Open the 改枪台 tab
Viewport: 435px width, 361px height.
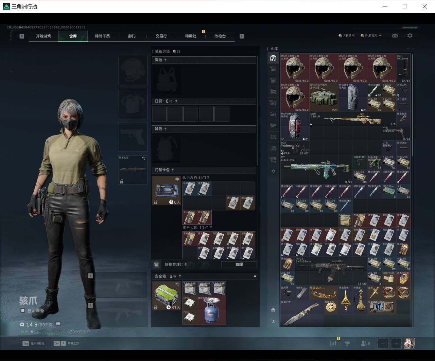pyautogui.click(x=220, y=36)
